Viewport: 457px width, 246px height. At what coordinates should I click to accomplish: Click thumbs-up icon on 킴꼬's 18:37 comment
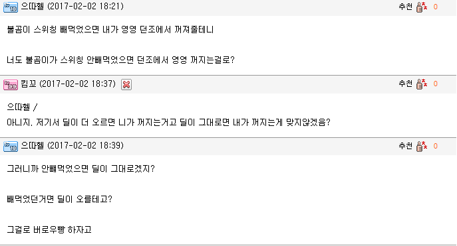click(422, 84)
